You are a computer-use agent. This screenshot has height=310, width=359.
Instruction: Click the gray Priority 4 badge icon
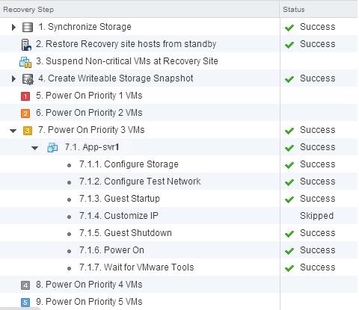pyautogui.click(x=25, y=285)
